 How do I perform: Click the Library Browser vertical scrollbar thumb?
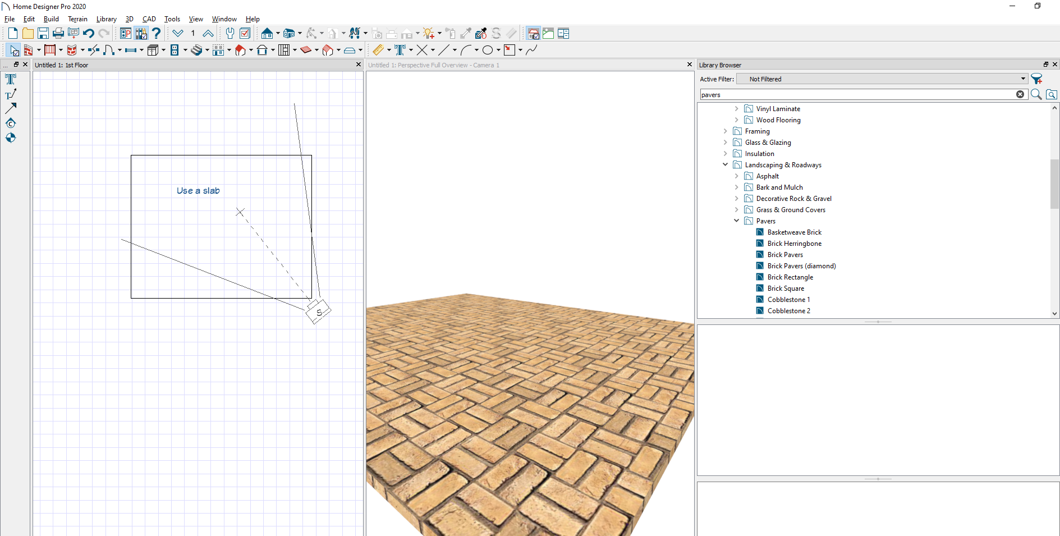[1054, 184]
